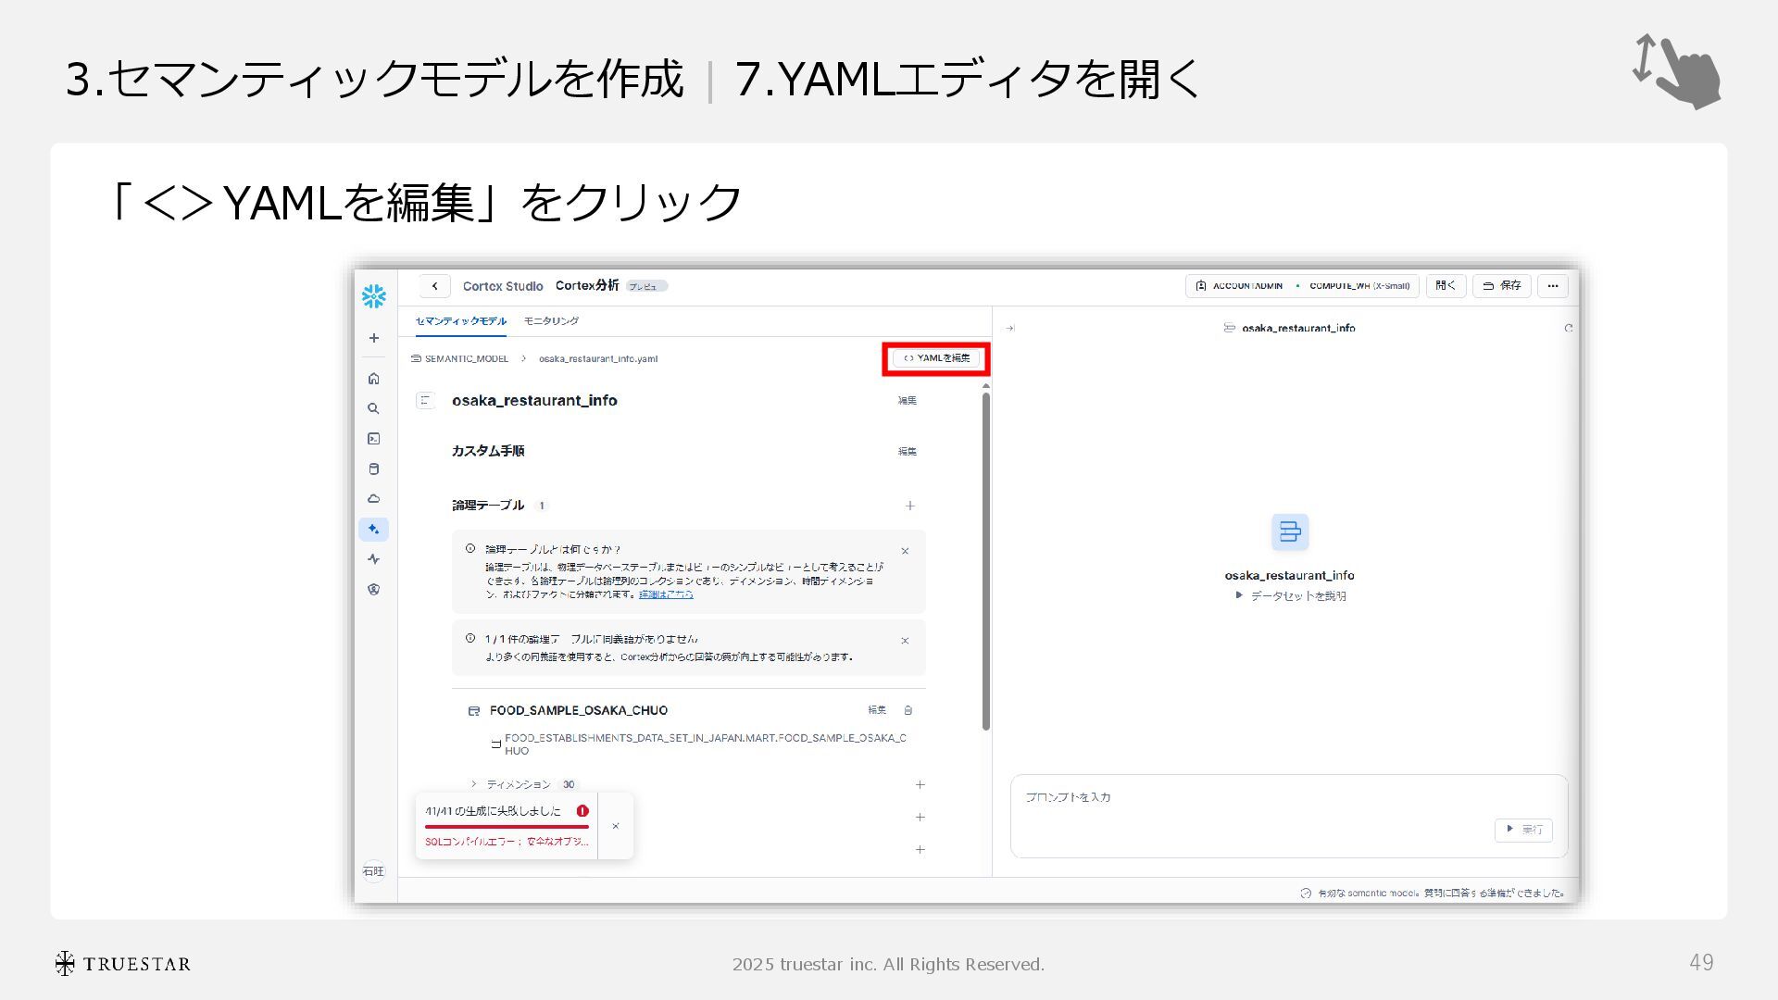Close the 生成に失敗しました toast
This screenshot has width=1778, height=1000.
point(616,826)
